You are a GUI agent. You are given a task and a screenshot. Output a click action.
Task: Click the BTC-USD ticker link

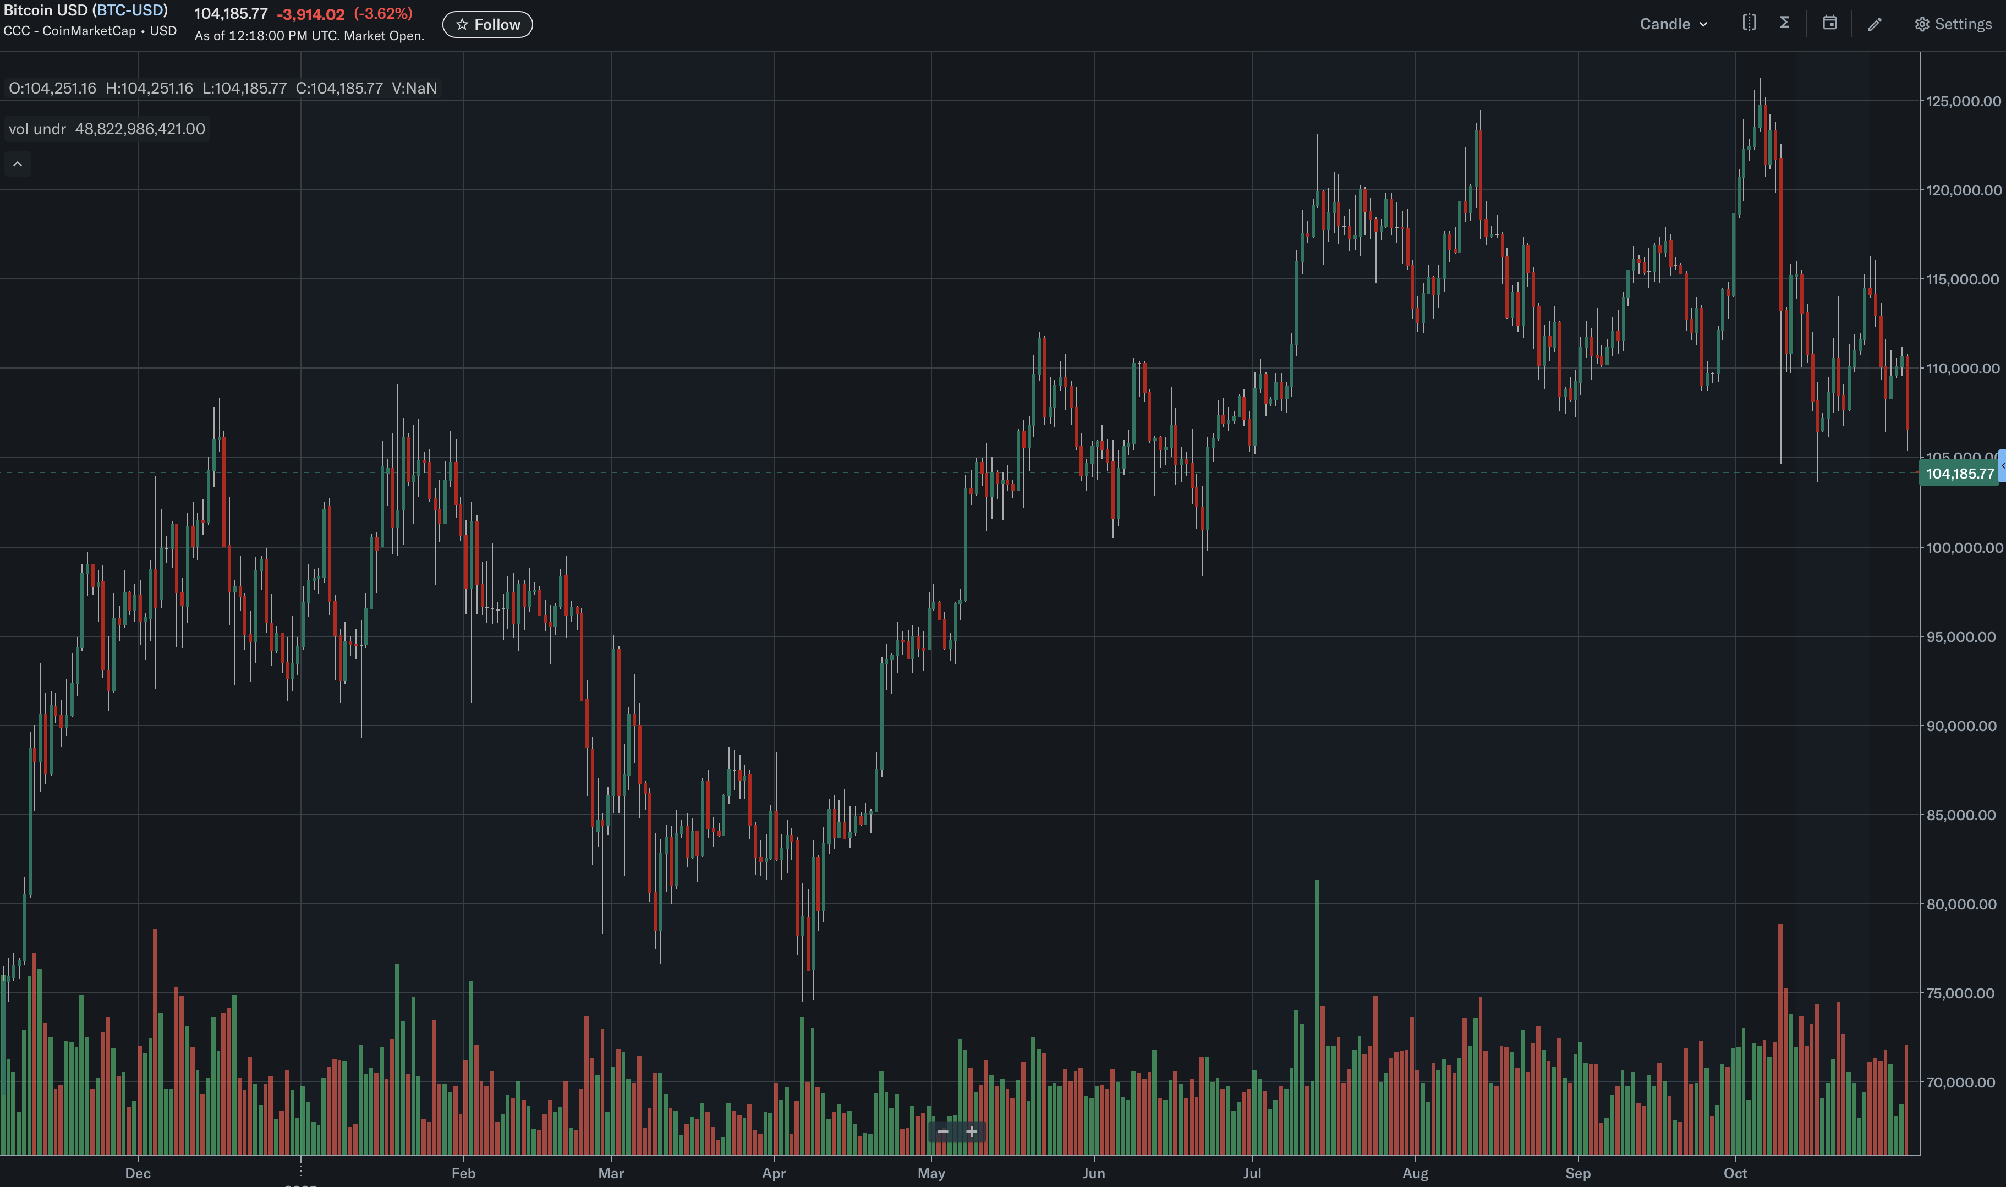click(x=130, y=10)
